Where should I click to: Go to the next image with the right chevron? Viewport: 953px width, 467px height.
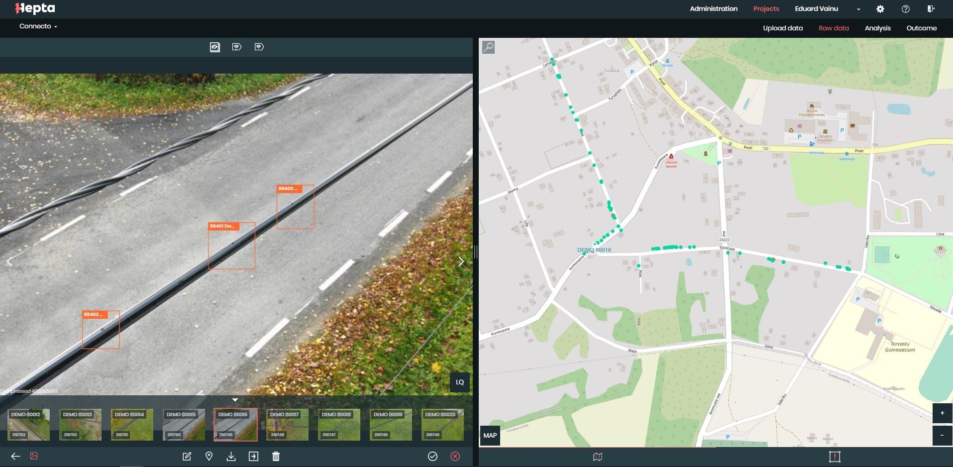click(461, 261)
